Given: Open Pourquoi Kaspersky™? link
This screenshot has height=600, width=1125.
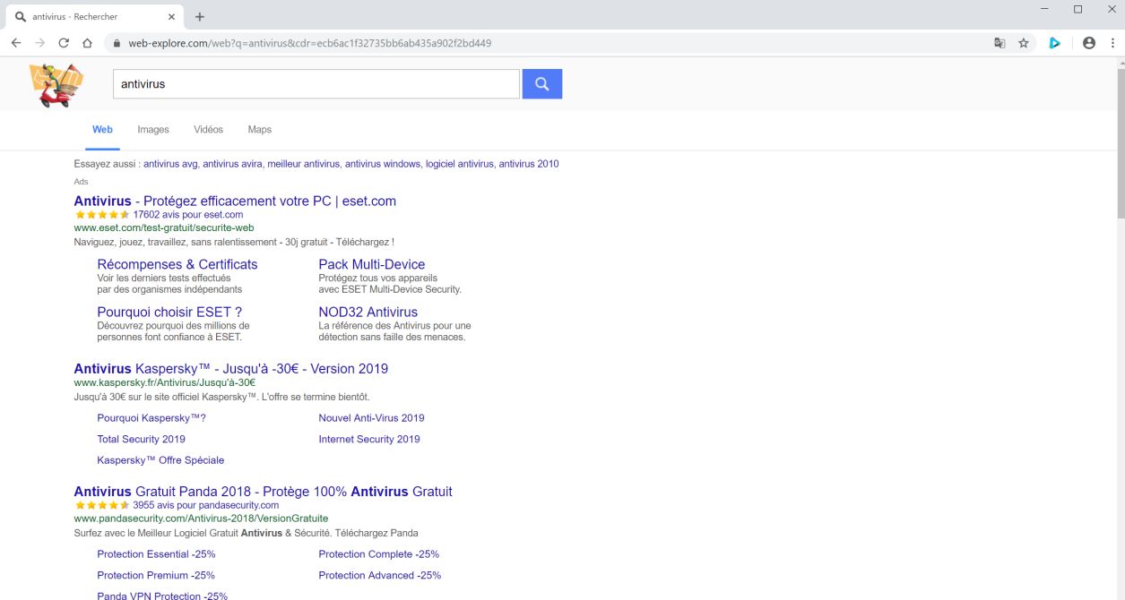Looking at the screenshot, I should tap(151, 418).
